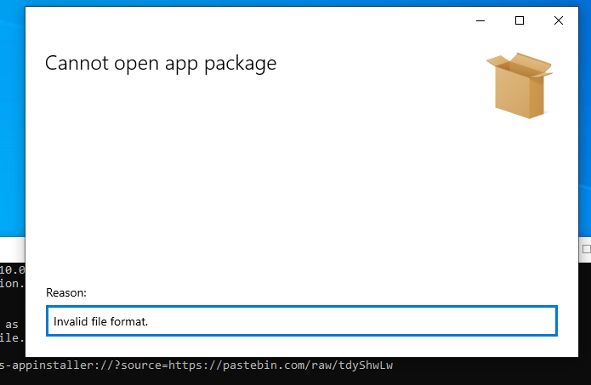Maximize the app installer window

tap(520, 20)
